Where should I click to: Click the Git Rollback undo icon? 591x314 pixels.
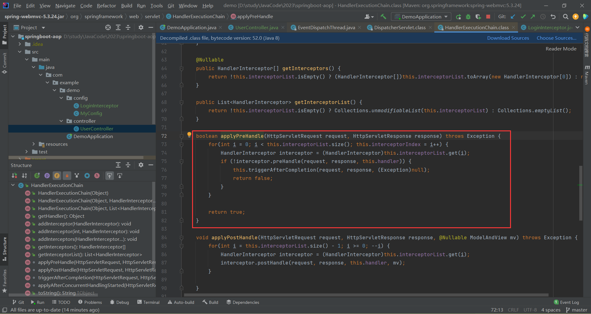click(x=553, y=17)
